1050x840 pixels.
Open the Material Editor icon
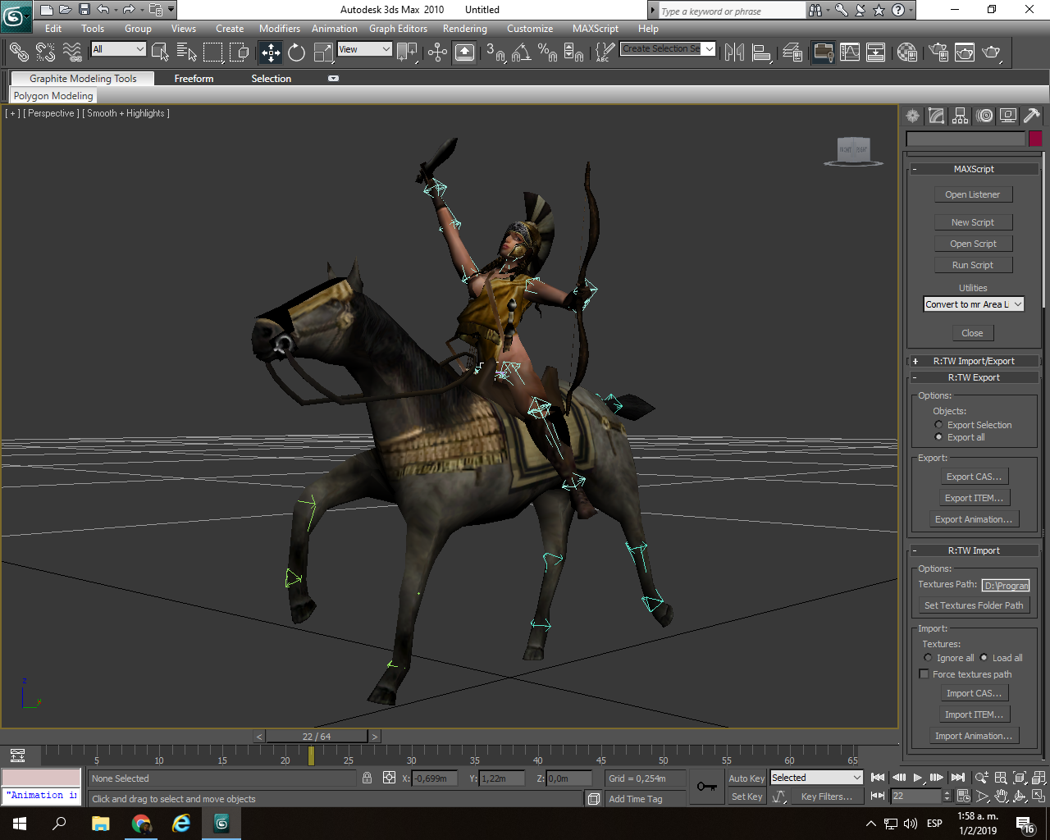point(906,52)
